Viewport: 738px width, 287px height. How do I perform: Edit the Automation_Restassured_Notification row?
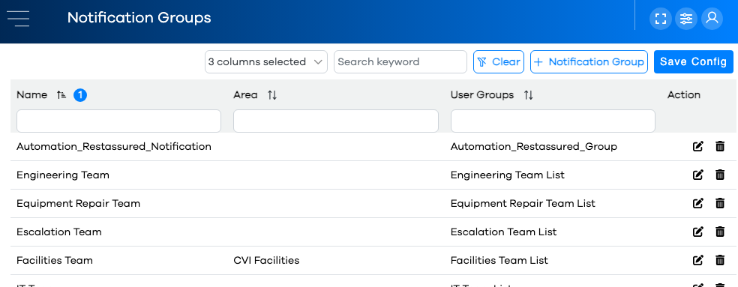(698, 146)
